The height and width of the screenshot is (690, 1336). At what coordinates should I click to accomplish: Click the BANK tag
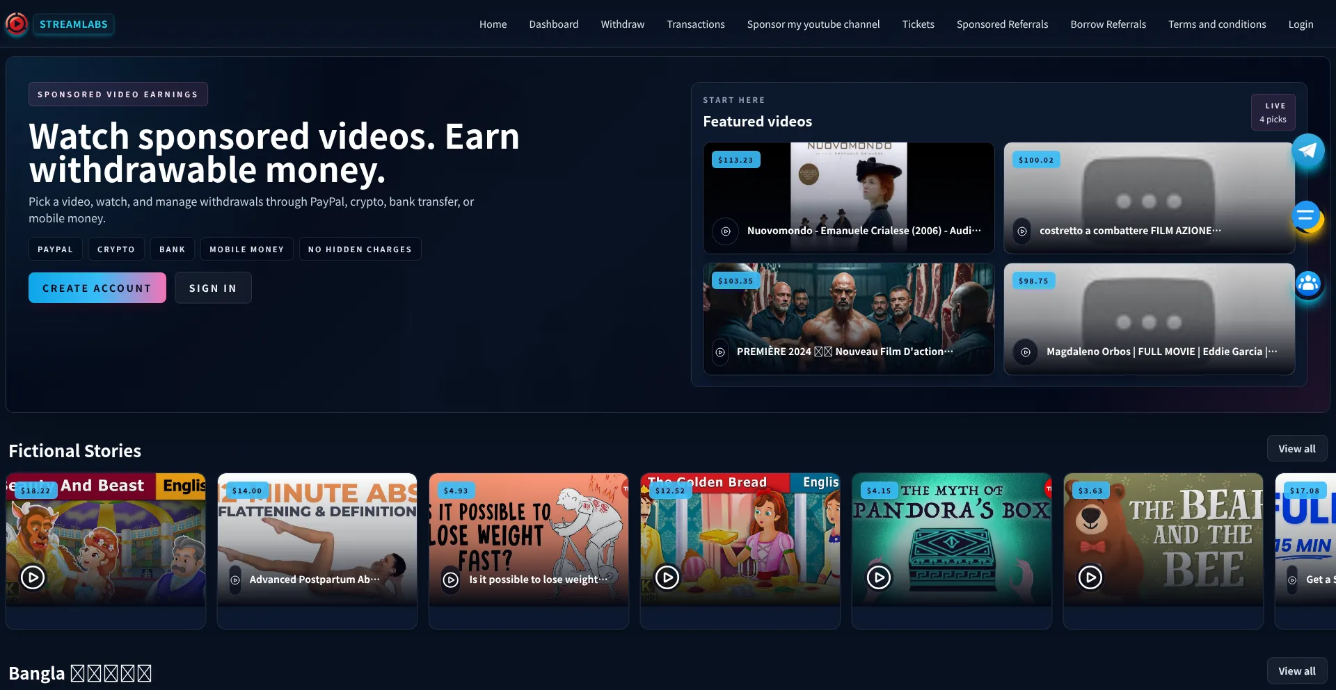pyautogui.click(x=173, y=249)
